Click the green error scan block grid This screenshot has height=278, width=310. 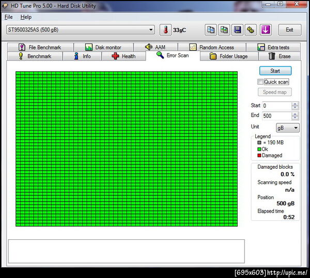pyautogui.click(x=127, y=149)
